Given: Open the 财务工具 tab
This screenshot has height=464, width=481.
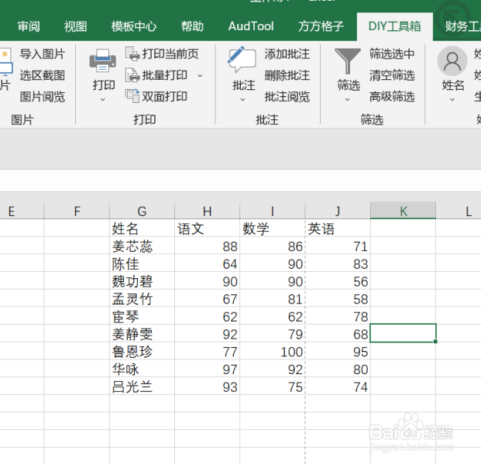Looking at the screenshot, I should 463,26.
